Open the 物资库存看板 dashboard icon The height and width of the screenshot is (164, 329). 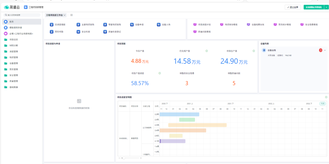pos(222,25)
